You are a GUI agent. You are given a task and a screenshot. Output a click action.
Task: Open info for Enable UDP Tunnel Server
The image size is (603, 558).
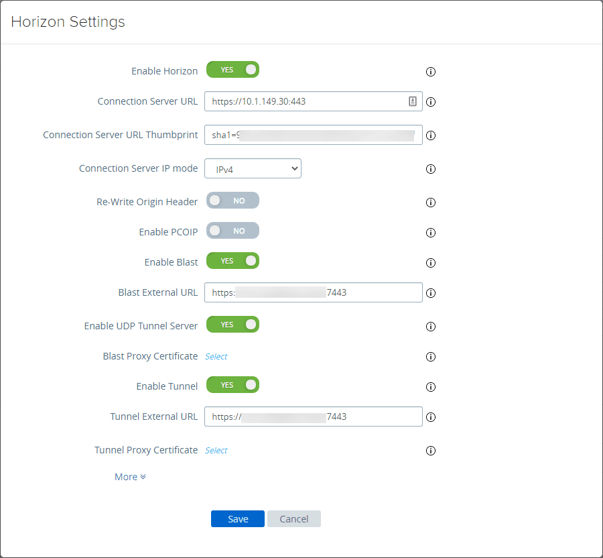click(431, 327)
